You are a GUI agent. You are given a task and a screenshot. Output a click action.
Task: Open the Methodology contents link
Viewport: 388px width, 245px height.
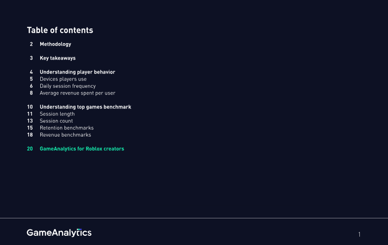point(55,44)
